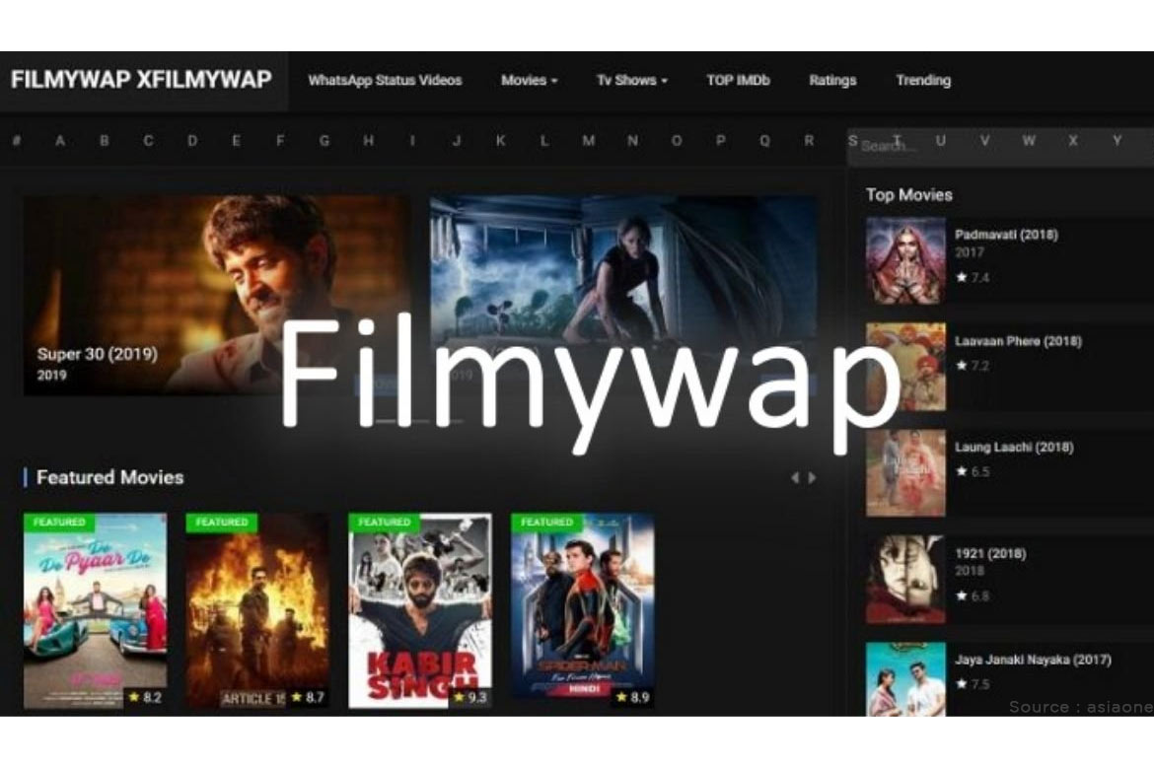Filter titles by letter O

tap(677, 141)
